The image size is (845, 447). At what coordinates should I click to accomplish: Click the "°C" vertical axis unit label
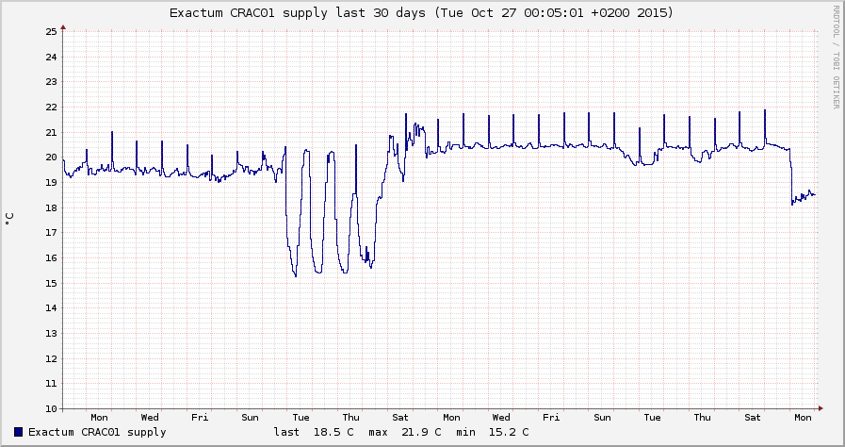[x=9, y=219]
